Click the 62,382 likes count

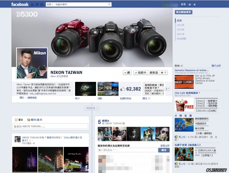point(133,89)
